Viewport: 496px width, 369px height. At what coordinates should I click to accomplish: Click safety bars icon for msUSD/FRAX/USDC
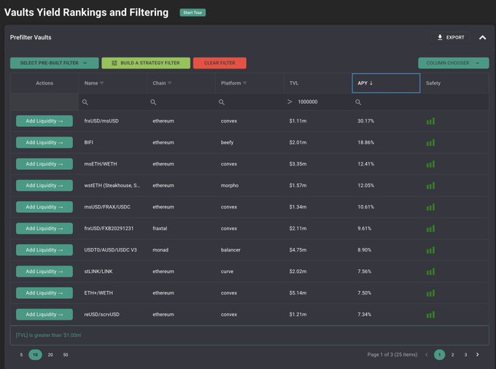[x=430, y=207]
